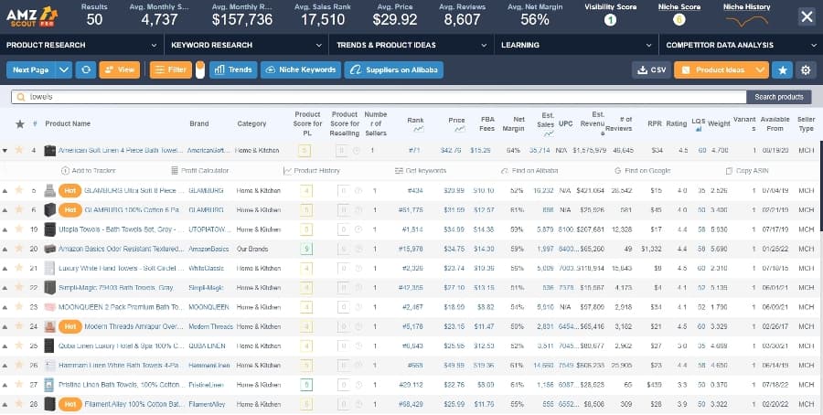Click PL score box for Amazon Basics row

[306, 249]
